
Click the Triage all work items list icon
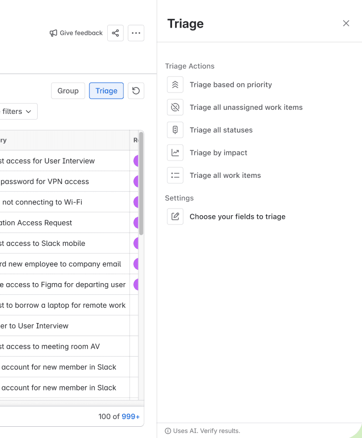(175, 175)
